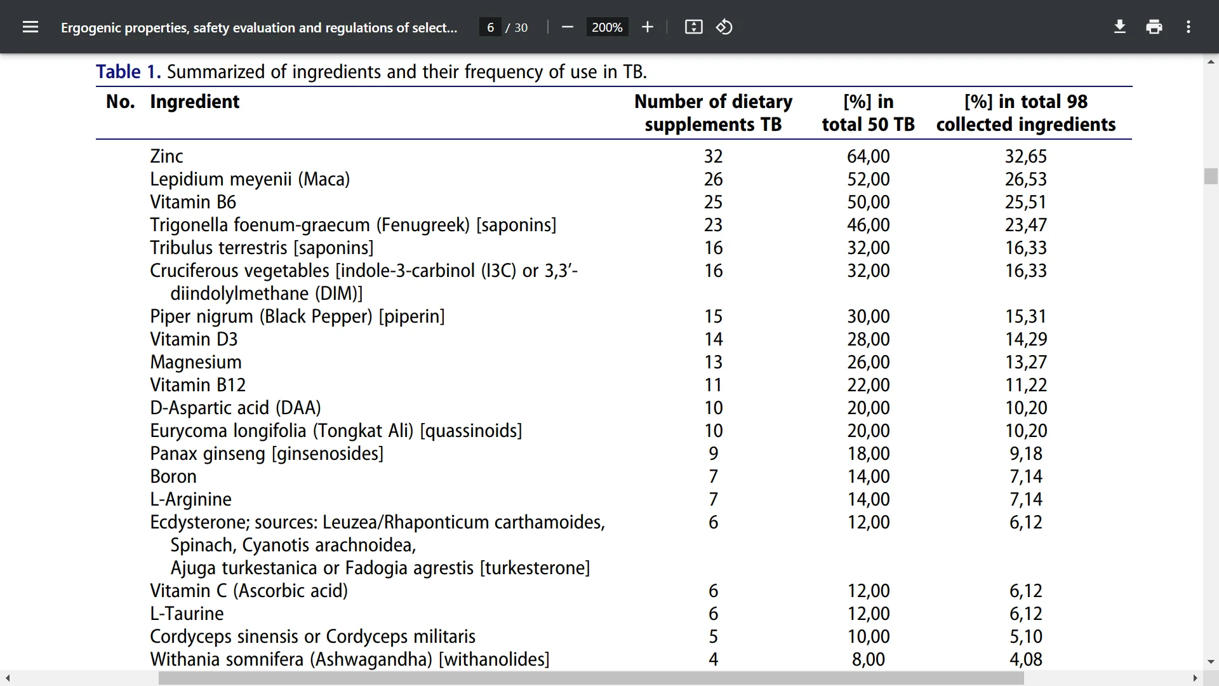Image resolution: width=1219 pixels, height=686 pixels.
Task: Click the 25,51 value for Vitamin B6
Action: [1026, 202]
